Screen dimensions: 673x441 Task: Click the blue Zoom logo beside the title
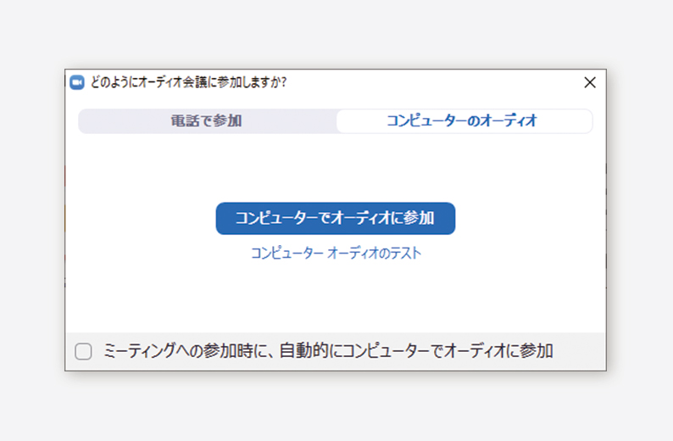click(x=77, y=82)
